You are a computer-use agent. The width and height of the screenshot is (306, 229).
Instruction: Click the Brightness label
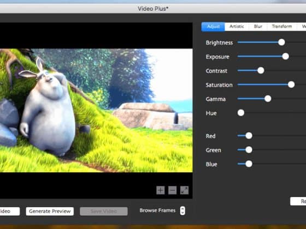[x=219, y=43]
